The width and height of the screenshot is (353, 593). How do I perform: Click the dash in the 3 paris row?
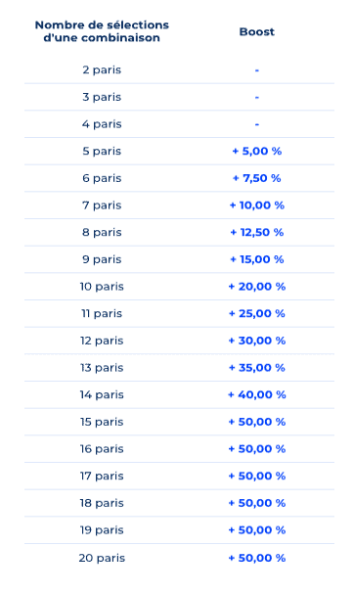[256, 97]
